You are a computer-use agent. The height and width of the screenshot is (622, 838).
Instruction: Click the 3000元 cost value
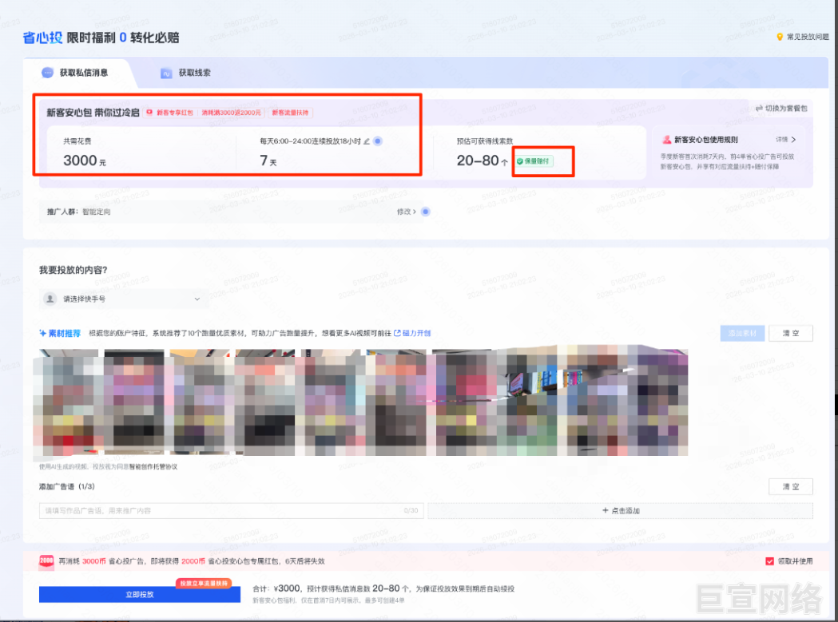pyautogui.click(x=85, y=160)
